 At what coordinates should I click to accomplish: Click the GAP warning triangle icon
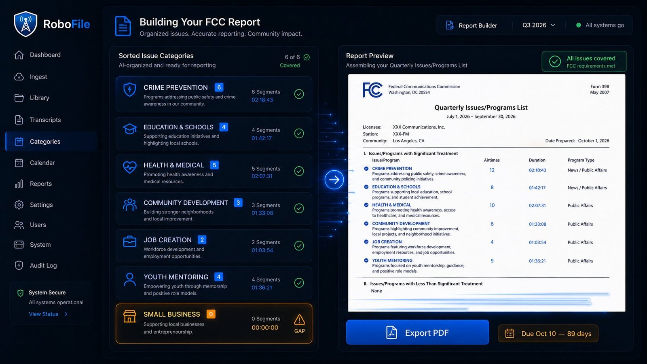click(300, 320)
